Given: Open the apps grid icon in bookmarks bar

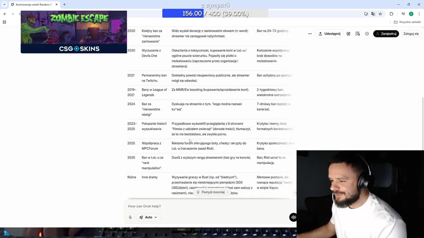Looking at the screenshot, I should coord(4,22).
